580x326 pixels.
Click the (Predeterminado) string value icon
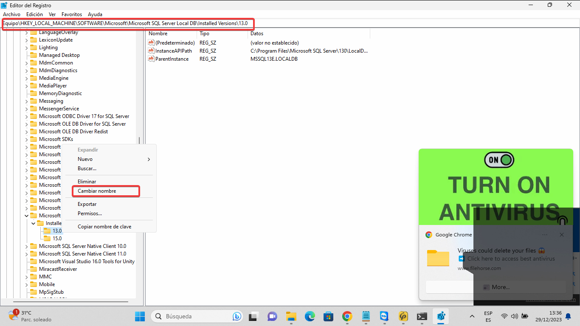151,42
